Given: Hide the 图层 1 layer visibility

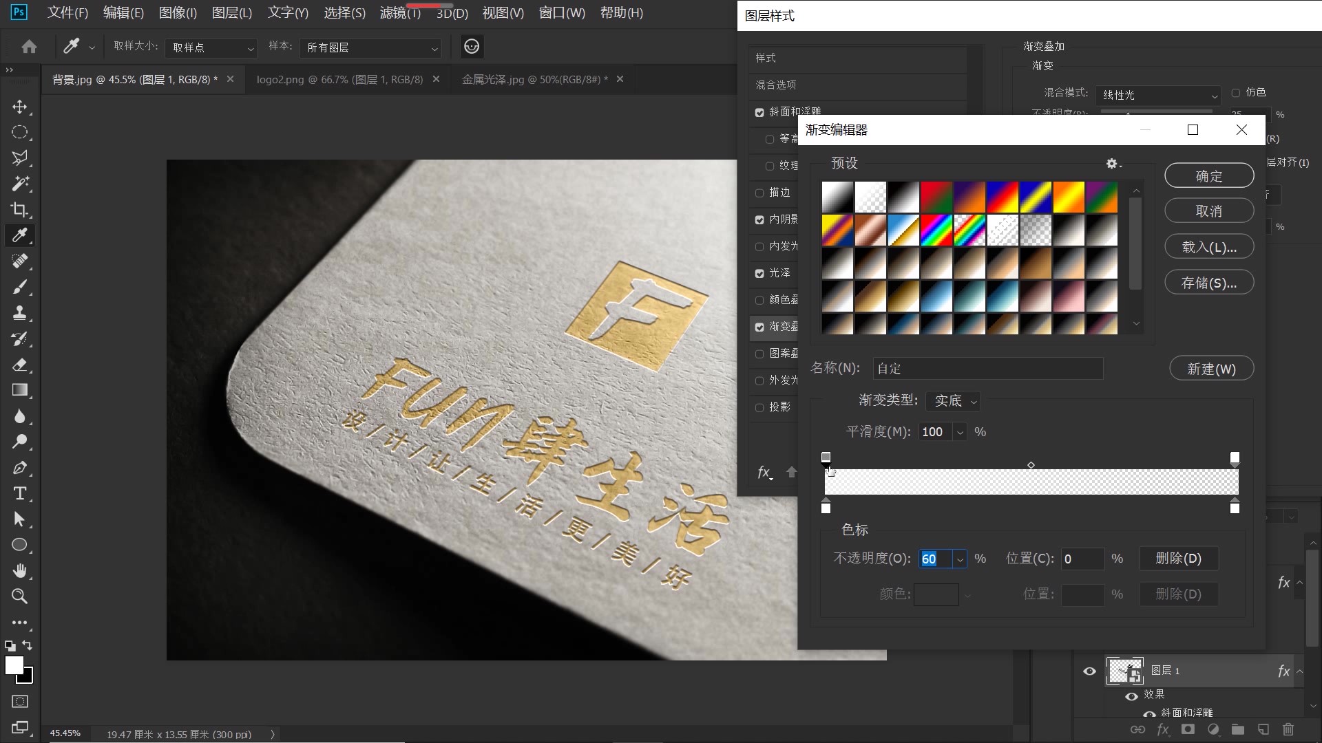Looking at the screenshot, I should (1089, 670).
